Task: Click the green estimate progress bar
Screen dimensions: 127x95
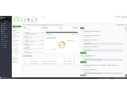Action: click(62, 32)
